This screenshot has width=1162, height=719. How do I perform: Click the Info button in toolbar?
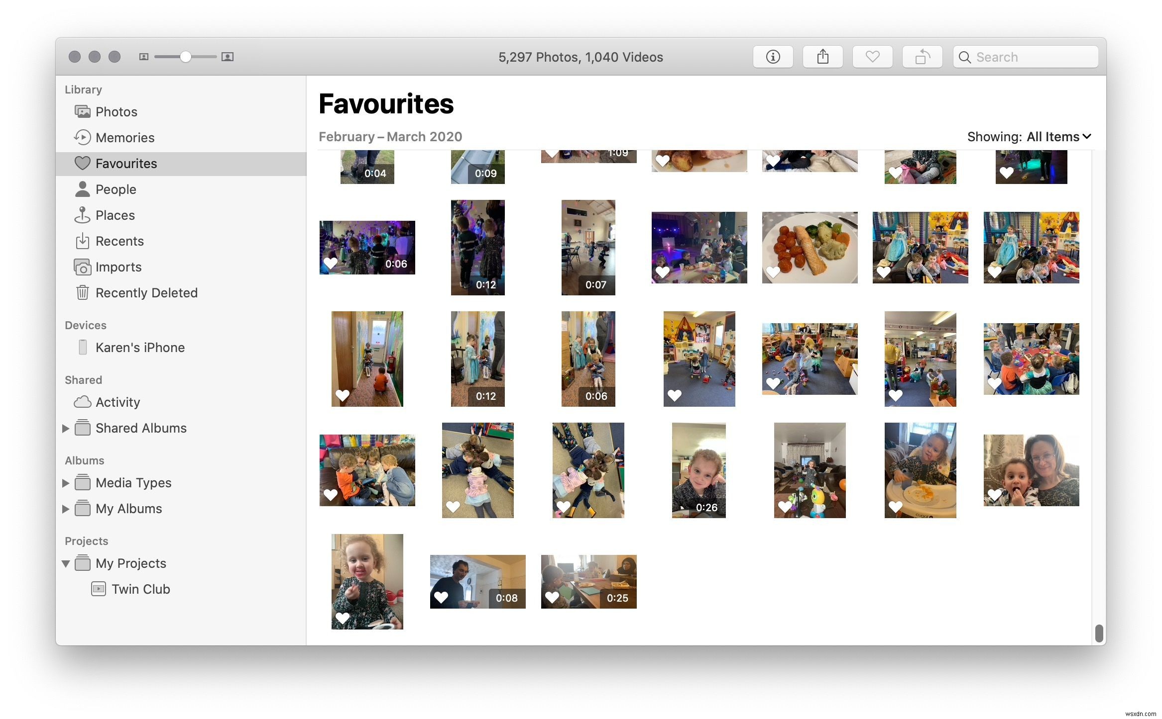click(773, 56)
